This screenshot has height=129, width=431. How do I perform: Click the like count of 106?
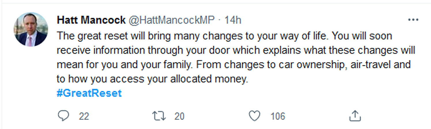point(278,116)
